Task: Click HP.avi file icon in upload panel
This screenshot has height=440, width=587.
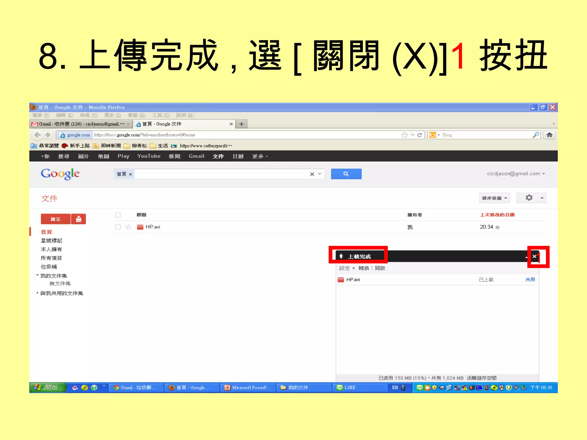Action: [341, 280]
